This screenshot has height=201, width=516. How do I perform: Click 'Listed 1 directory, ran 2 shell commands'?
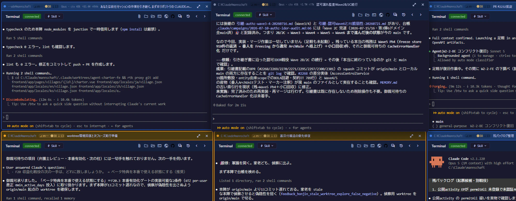pos(255,181)
